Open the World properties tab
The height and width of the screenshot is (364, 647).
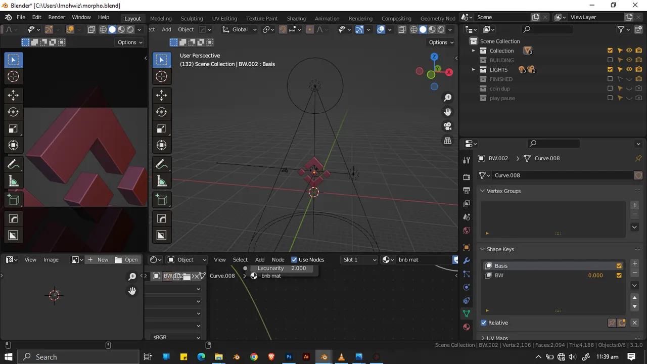tap(467, 231)
